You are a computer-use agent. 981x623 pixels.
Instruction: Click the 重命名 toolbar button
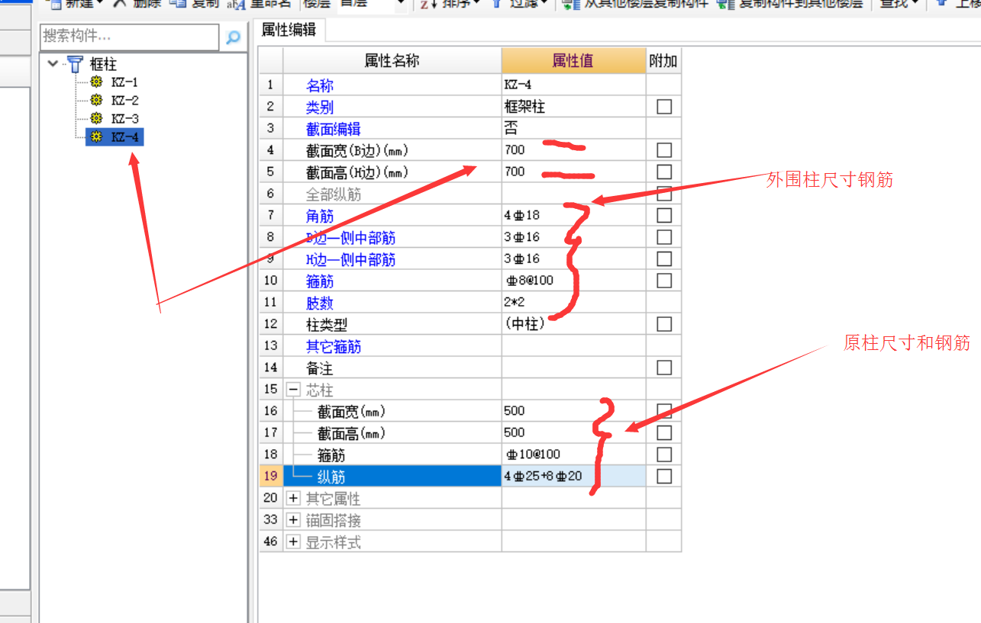click(261, 4)
